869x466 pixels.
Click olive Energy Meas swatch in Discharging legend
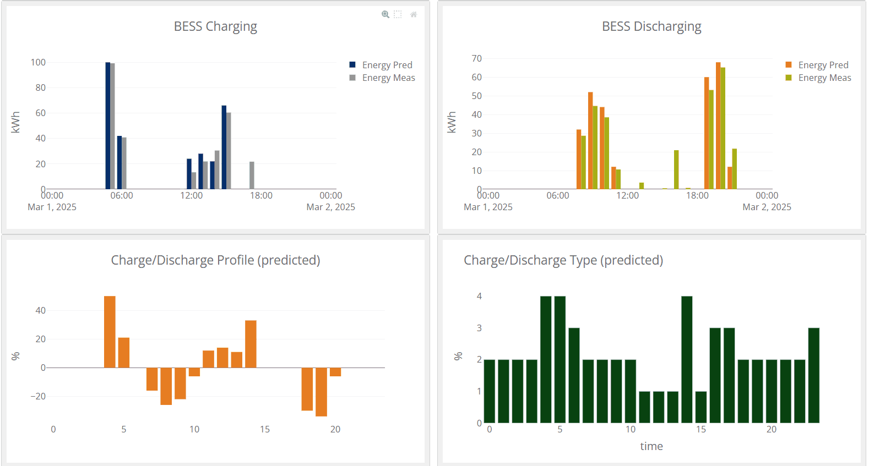tap(789, 78)
